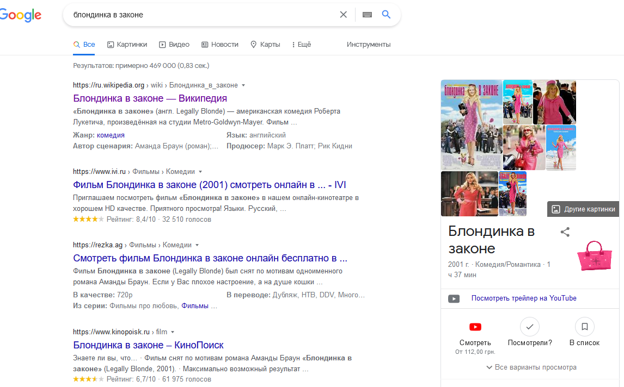This screenshot has height=387, width=624.
Task: Clear the search query with X icon
Action: [343, 15]
